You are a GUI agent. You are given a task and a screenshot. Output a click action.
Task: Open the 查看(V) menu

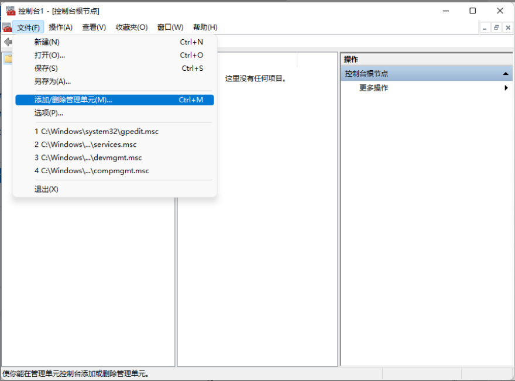94,28
